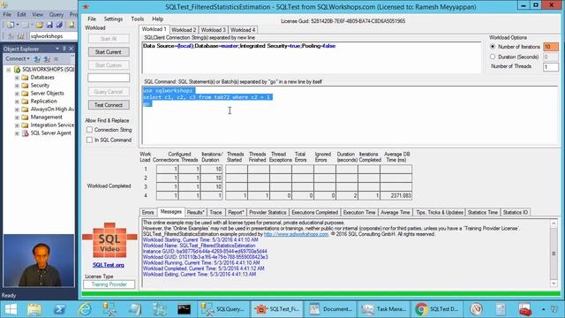Click the Number of Iterations orange field
This screenshot has width=565, height=318.
pyautogui.click(x=551, y=47)
